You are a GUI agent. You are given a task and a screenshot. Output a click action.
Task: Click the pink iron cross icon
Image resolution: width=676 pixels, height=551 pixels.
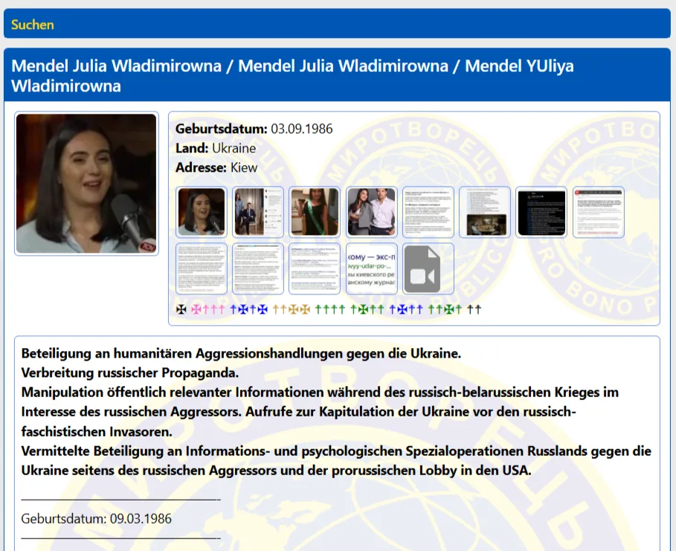pyautogui.click(x=196, y=309)
